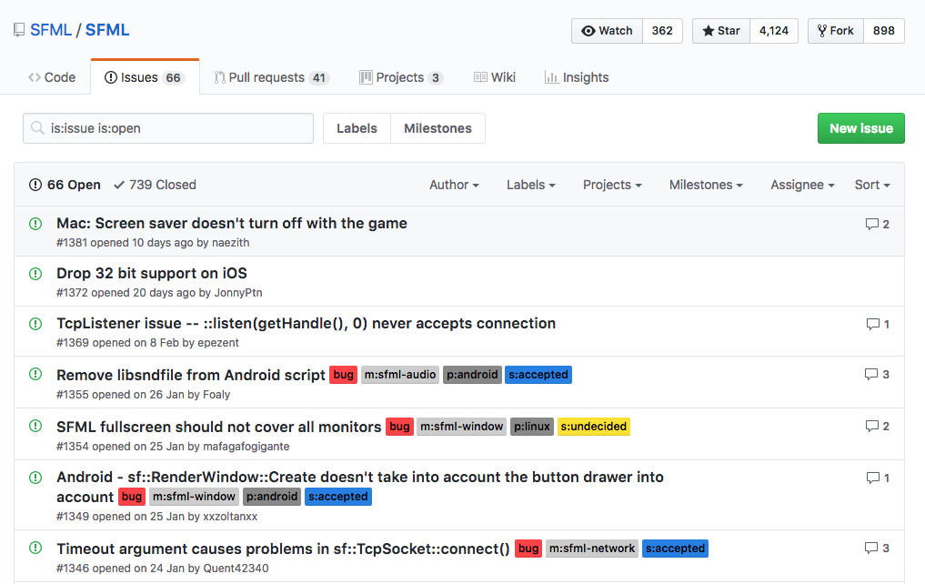
Task: Expand the Author filter dropdown
Action: click(x=454, y=185)
